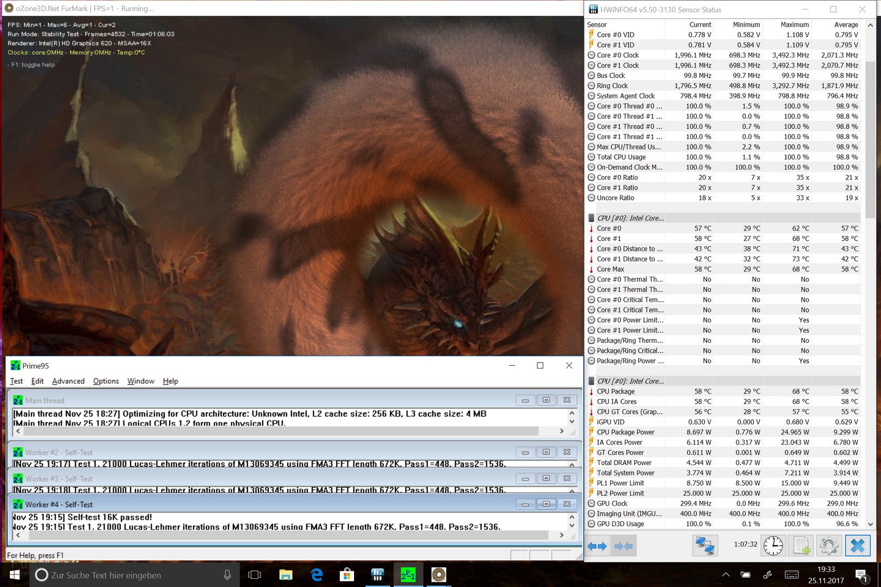
Task: Open Task View from taskbar
Action: click(255, 574)
